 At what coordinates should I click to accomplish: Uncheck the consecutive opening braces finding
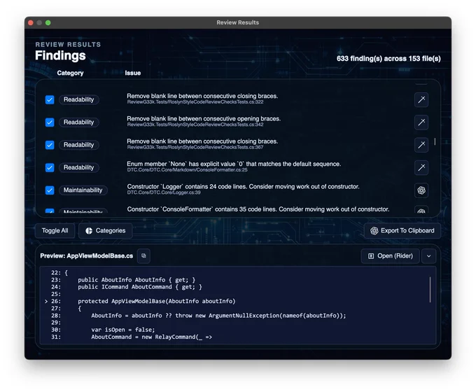[50, 122]
